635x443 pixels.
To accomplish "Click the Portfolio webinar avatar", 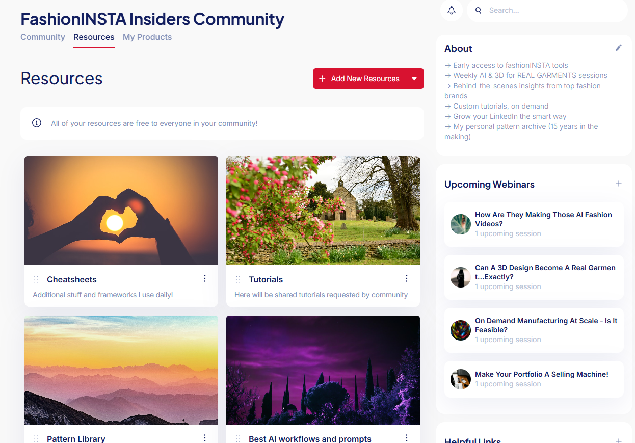I will (461, 379).
